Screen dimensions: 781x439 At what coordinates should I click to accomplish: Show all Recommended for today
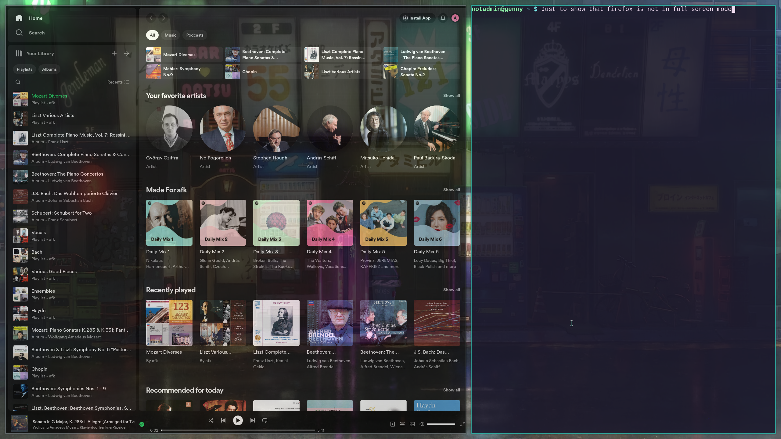pos(452,390)
